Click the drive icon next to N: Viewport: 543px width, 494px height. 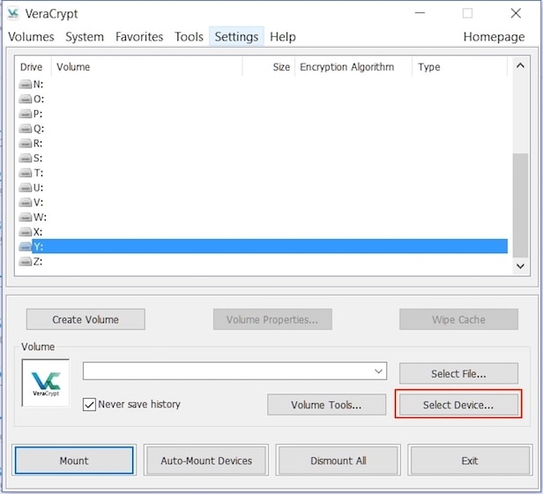tap(26, 84)
